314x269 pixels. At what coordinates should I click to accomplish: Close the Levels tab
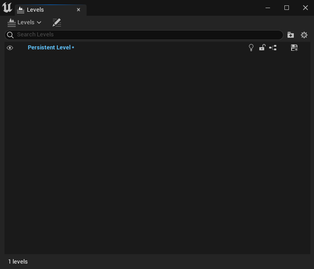click(78, 9)
